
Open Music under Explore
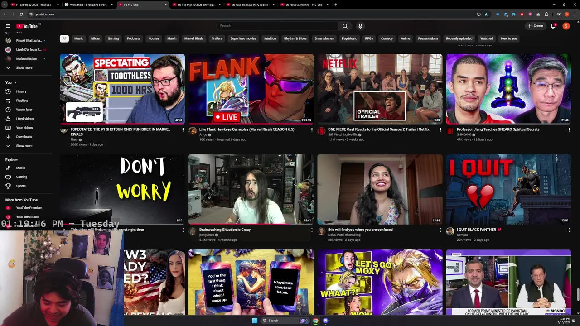[x=20, y=168]
